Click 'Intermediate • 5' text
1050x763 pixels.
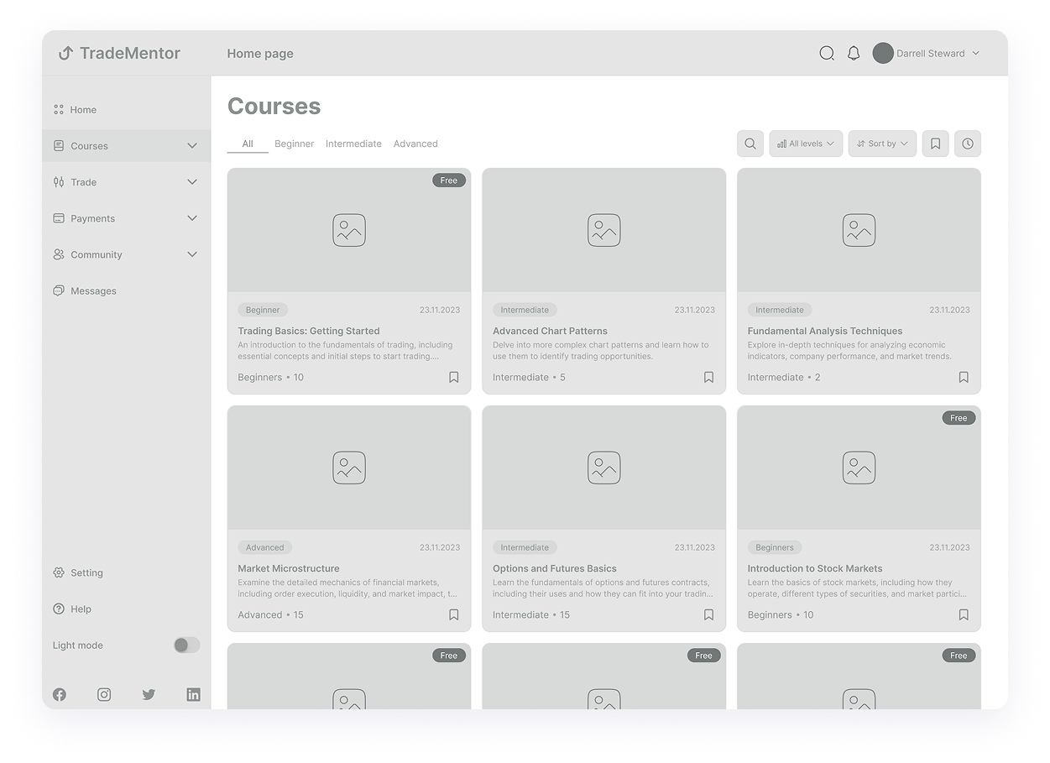click(529, 377)
